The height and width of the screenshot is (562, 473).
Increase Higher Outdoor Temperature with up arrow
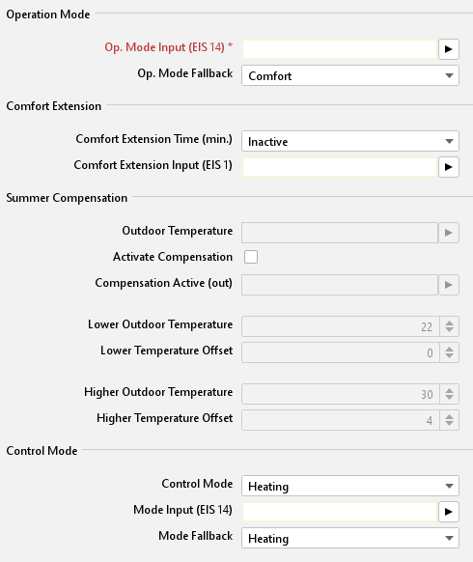[450, 390]
